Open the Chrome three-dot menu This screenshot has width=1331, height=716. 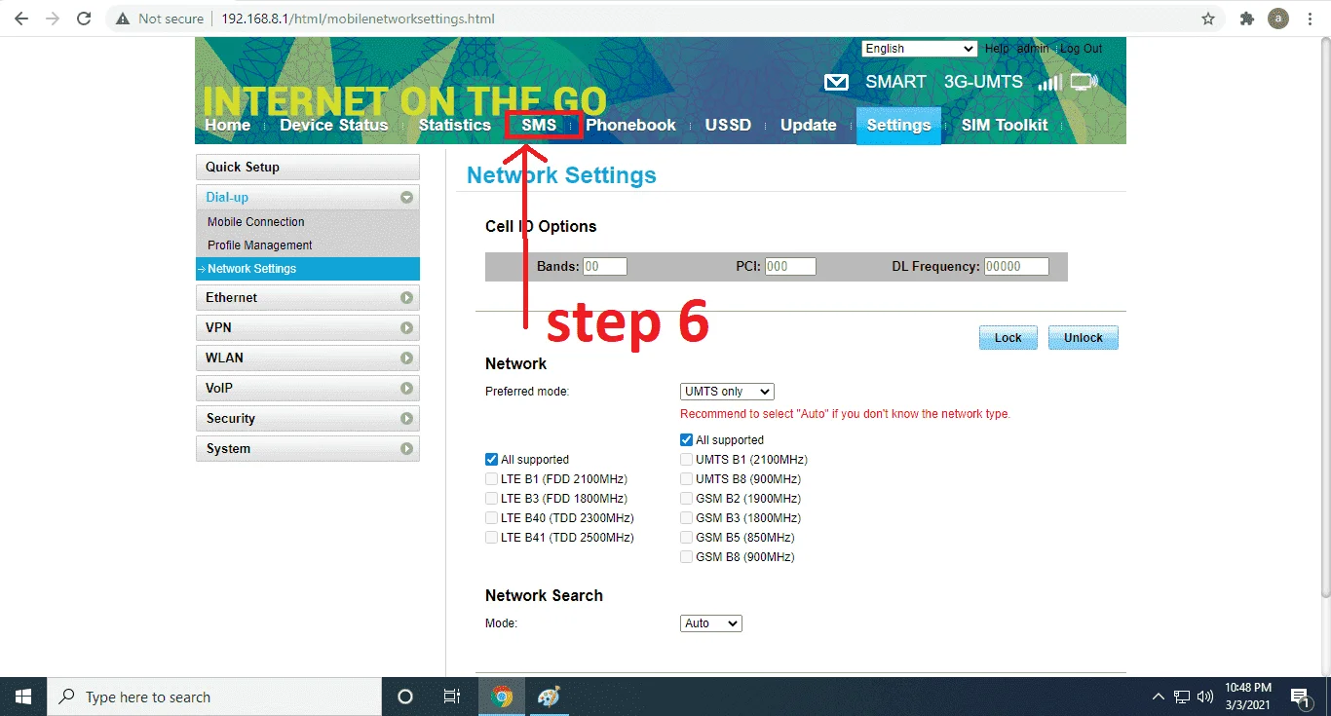coord(1309,19)
